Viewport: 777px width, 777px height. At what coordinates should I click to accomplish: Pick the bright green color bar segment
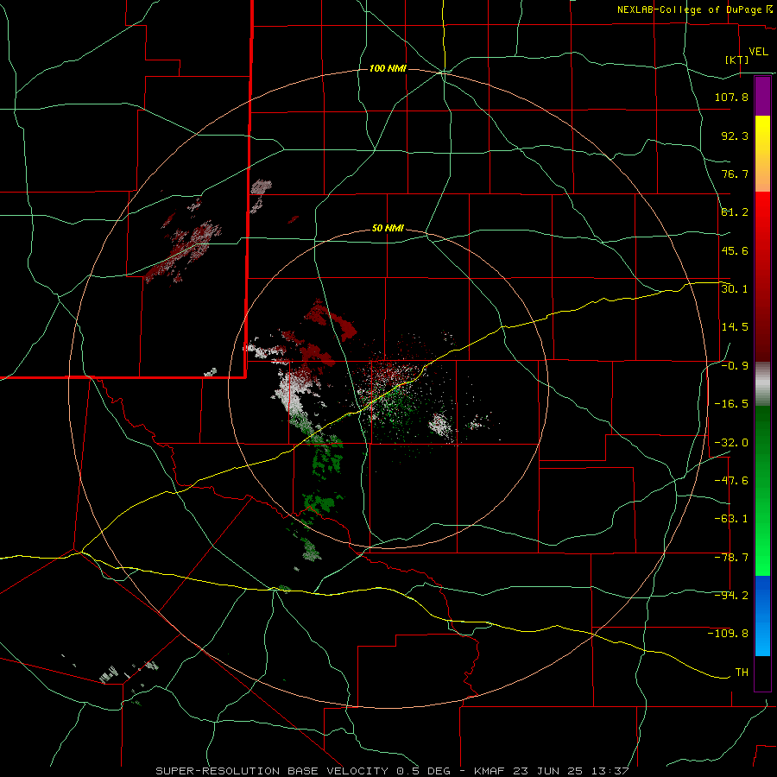coord(762,490)
